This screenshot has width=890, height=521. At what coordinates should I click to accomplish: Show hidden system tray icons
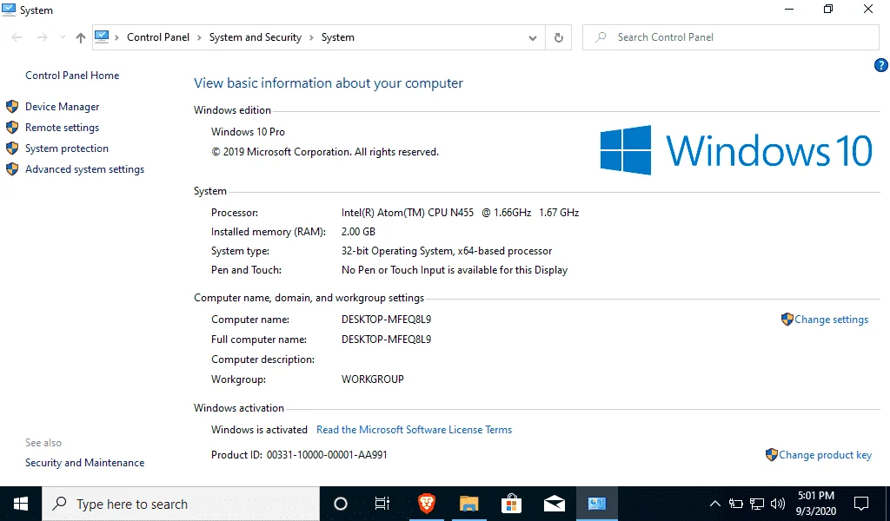[x=715, y=504]
